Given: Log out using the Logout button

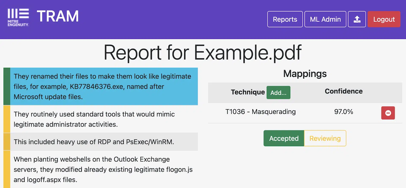Looking at the screenshot, I should point(384,19).
